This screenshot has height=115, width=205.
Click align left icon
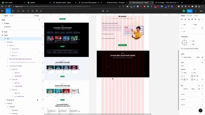pyautogui.click(x=182, y=19)
